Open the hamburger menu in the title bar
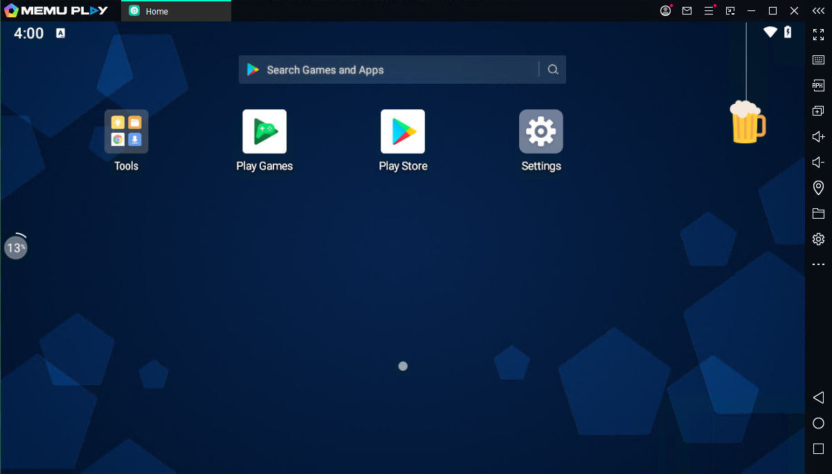The height and width of the screenshot is (474, 832). [709, 10]
